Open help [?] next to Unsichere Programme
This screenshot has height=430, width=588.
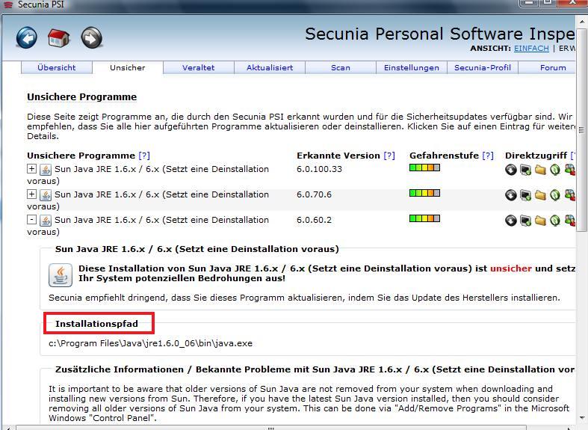point(144,156)
